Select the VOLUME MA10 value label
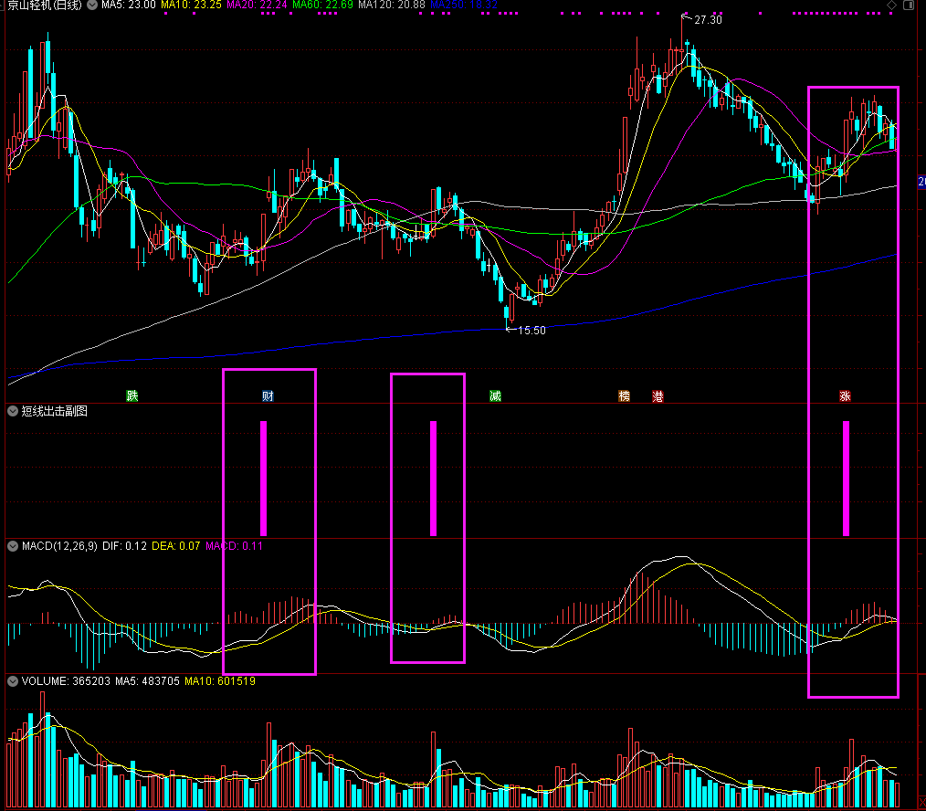The image size is (926, 811). point(220,681)
